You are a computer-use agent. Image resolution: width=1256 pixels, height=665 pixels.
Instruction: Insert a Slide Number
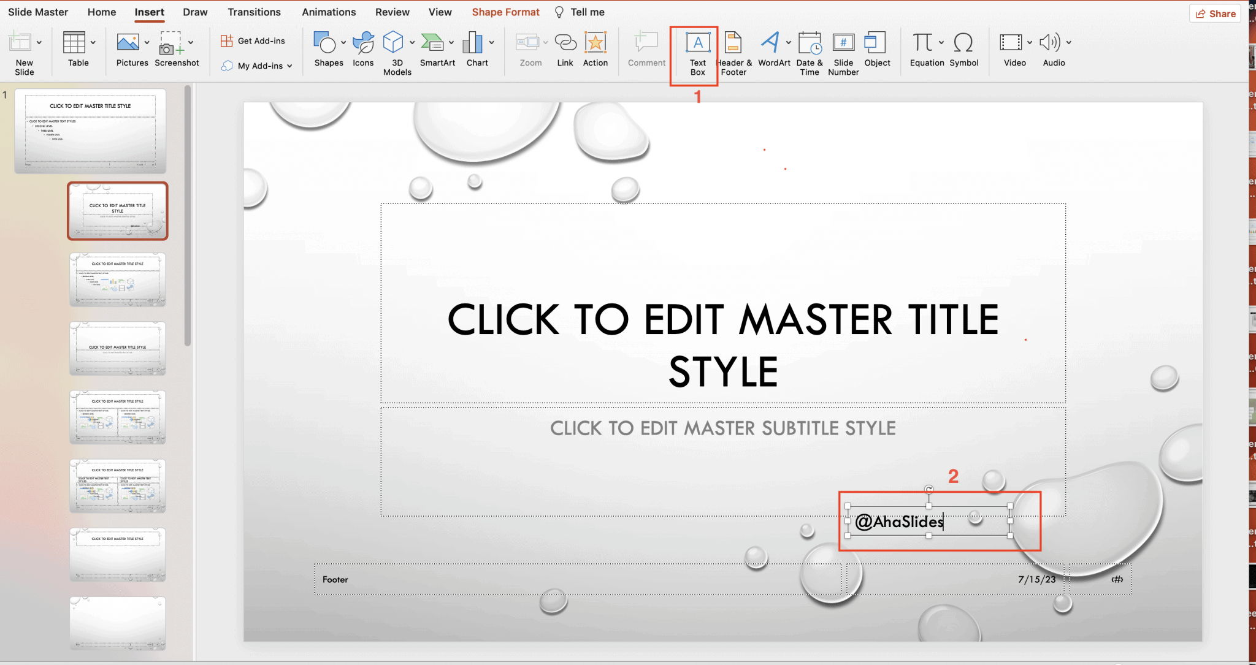click(843, 52)
